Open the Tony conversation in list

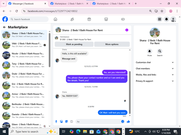24,65
